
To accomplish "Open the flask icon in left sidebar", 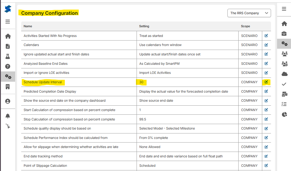I will [8, 56].
